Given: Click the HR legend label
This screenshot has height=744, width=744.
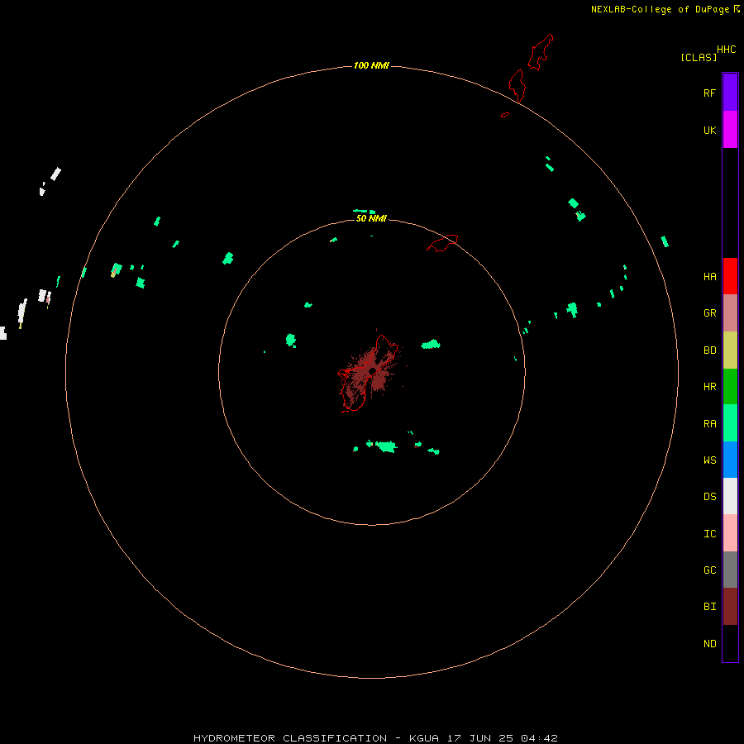Looking at the screenshot, I should click(709, 387).
